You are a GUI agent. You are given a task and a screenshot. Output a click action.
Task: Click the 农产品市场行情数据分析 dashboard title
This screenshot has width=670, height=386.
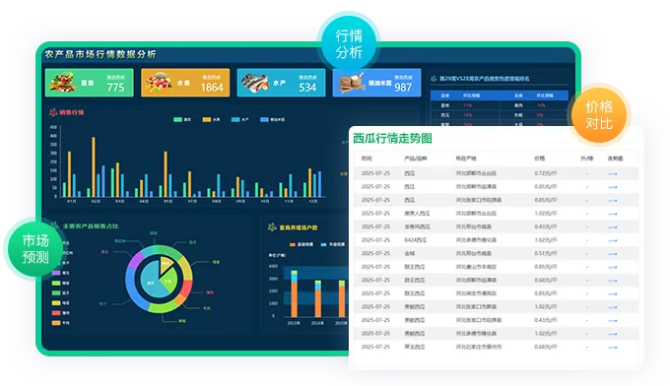tap(100, 54)
